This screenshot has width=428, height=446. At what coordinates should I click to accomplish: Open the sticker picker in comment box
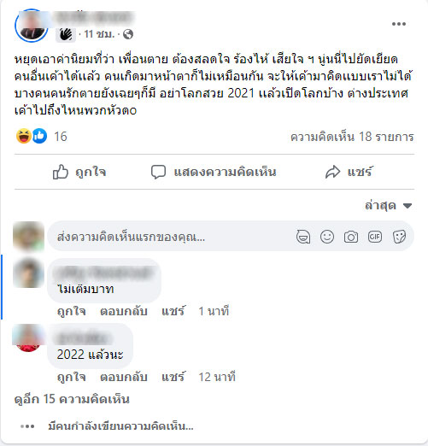pos(399,237)
